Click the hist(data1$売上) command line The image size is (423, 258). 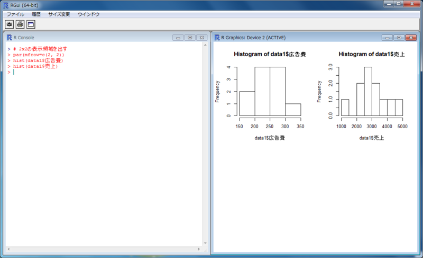pyautogui.click(x=35, y=66)
